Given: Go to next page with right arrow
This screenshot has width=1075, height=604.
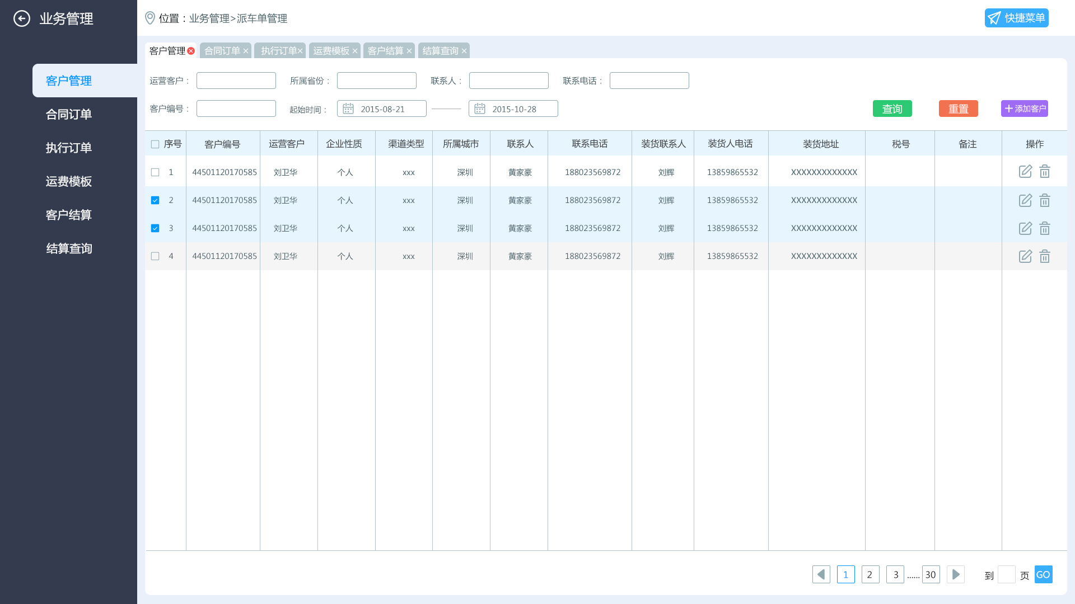Looking at the screenshot, I should (956, 574).
